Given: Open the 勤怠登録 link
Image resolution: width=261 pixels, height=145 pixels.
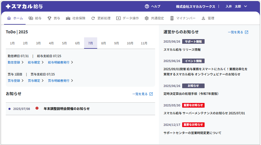Looking at the screenshot, I should coord(14,62).
